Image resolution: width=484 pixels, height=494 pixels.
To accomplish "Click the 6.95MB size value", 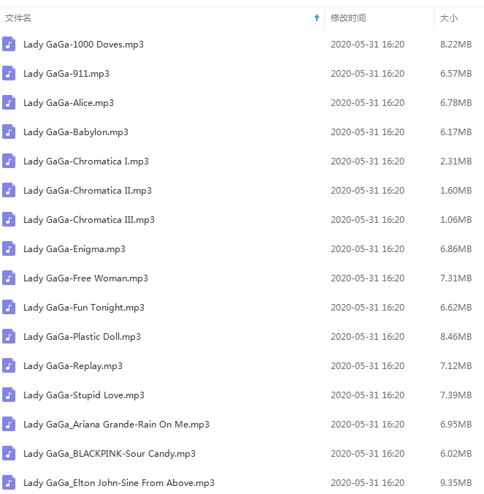I will pyautogui.click(x=456, y=425).
